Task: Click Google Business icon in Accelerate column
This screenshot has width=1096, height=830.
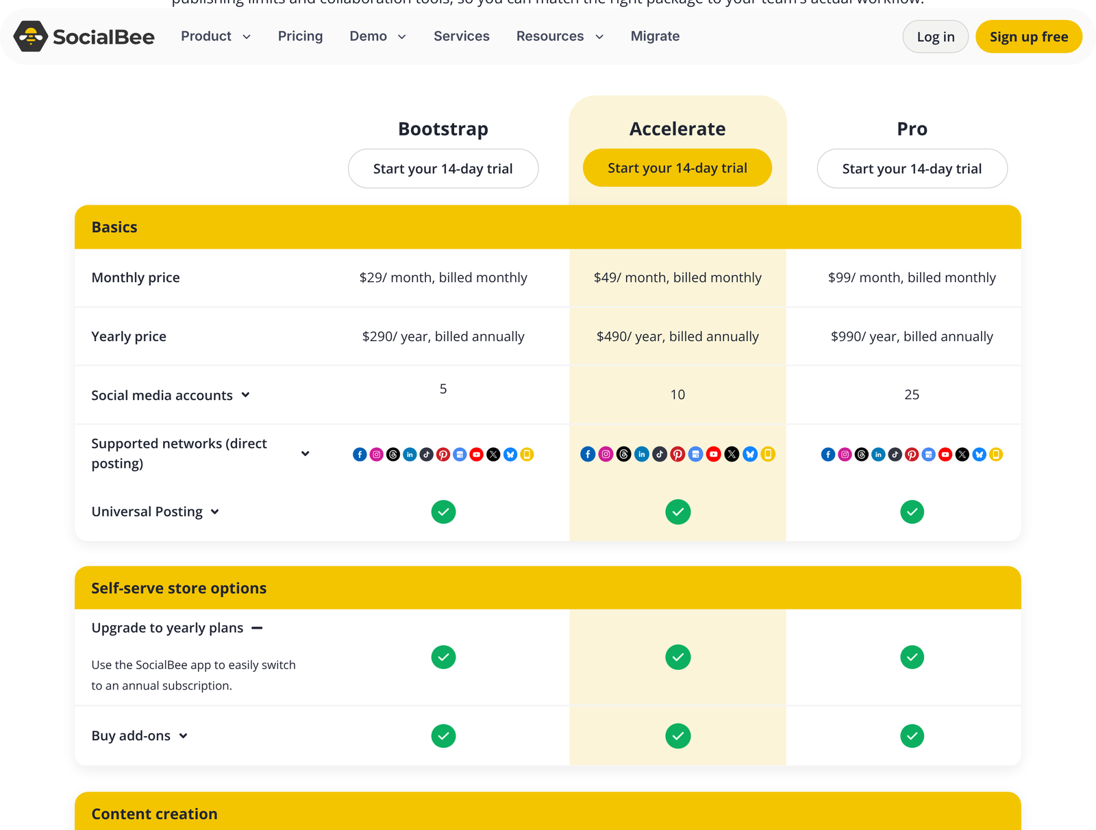Action: [695, 453]
